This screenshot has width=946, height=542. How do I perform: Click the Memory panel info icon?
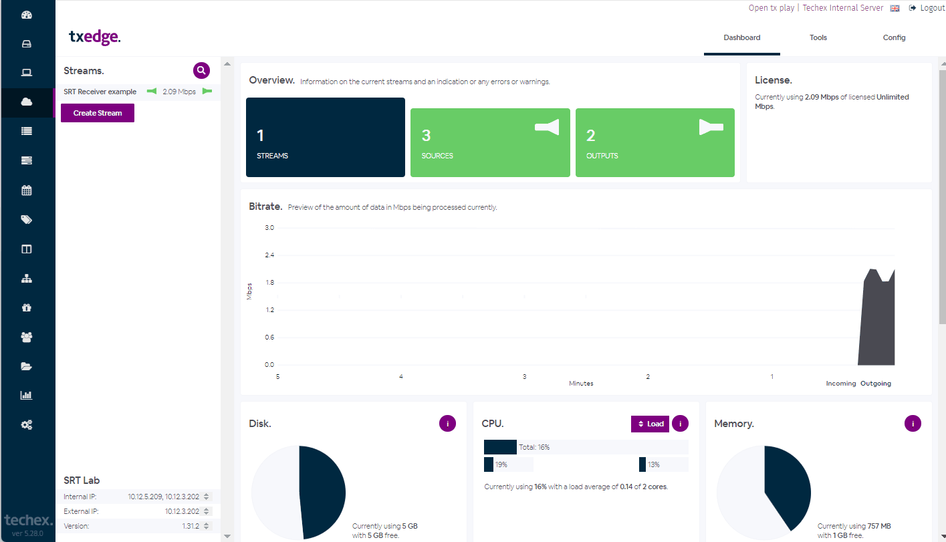(913, 423)
